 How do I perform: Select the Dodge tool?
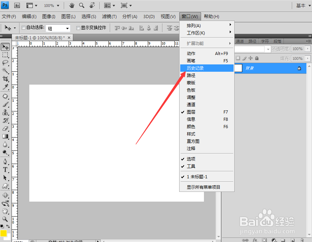tap(5, 153)
